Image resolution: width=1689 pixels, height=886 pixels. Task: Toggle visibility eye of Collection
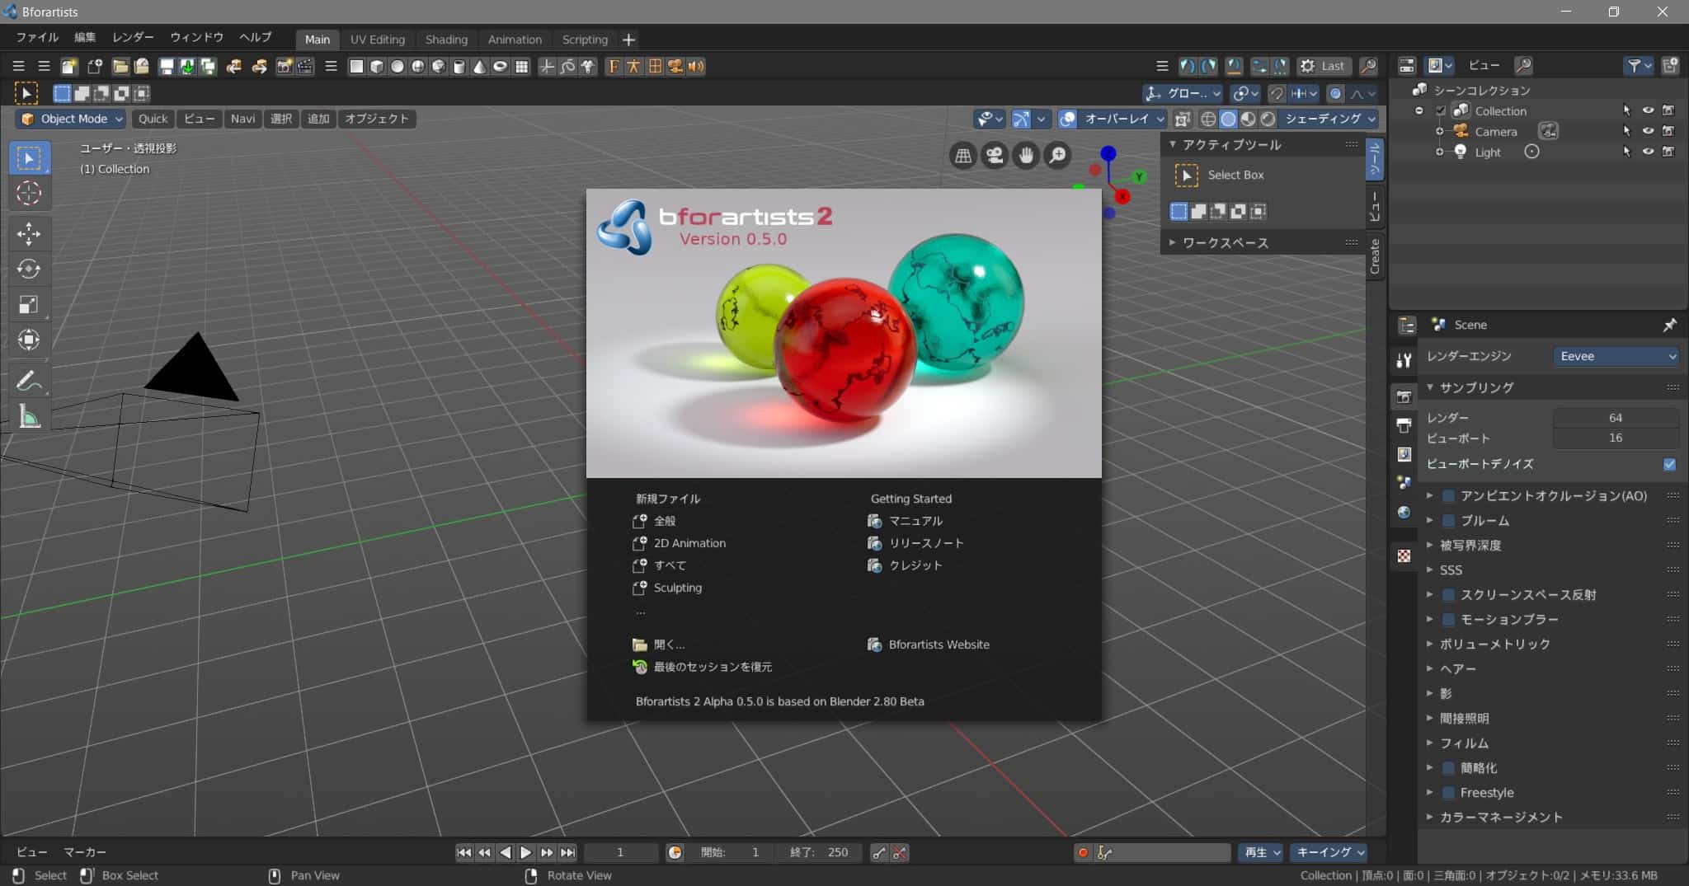(1648, 110)
